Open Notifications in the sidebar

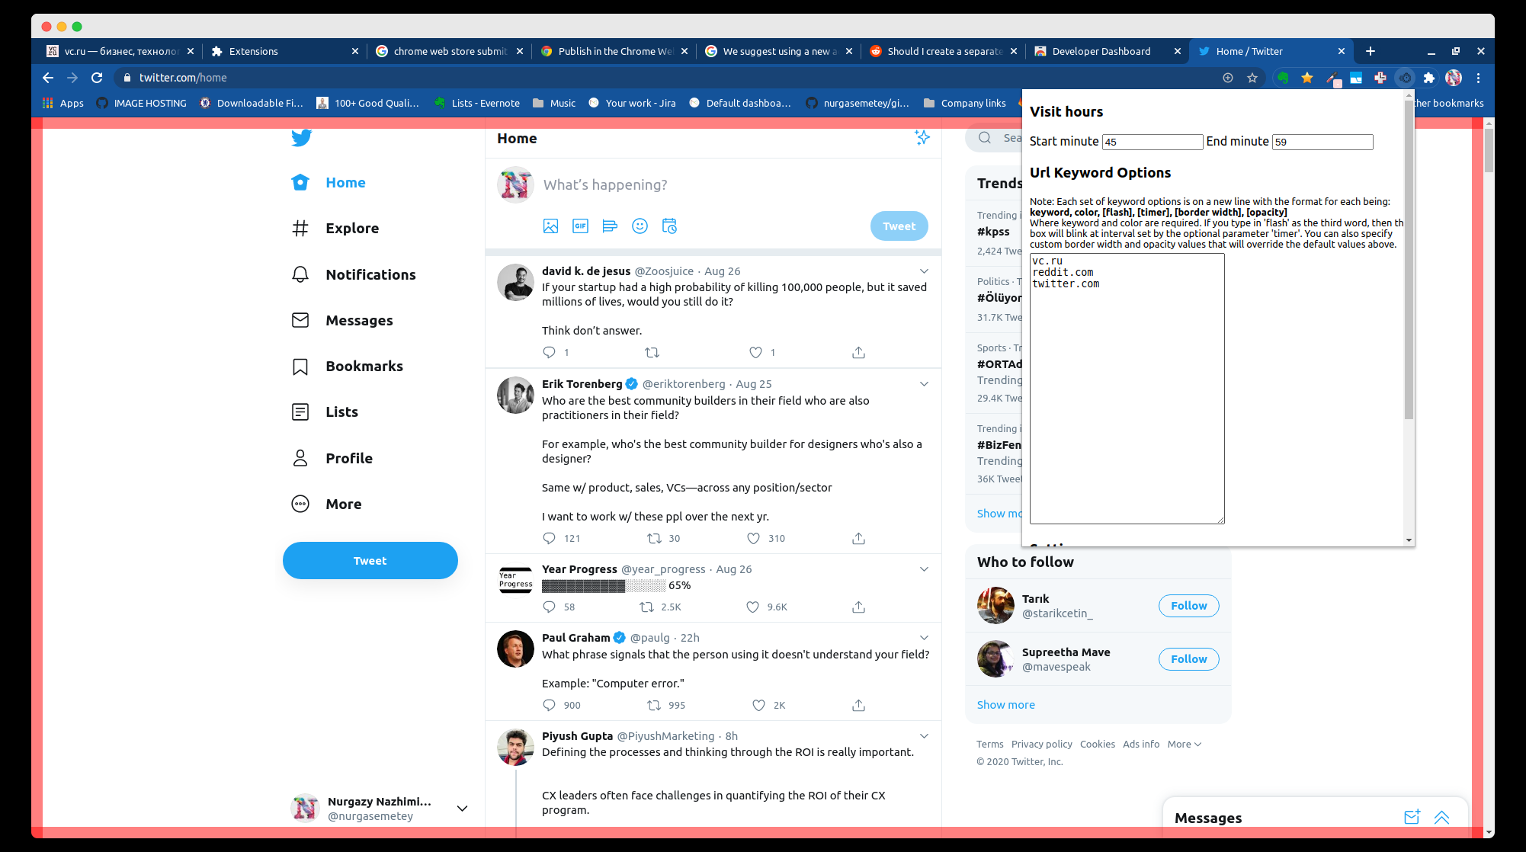[x=370, y=275]
